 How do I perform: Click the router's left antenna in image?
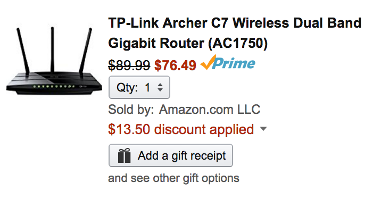coord(23,50)
